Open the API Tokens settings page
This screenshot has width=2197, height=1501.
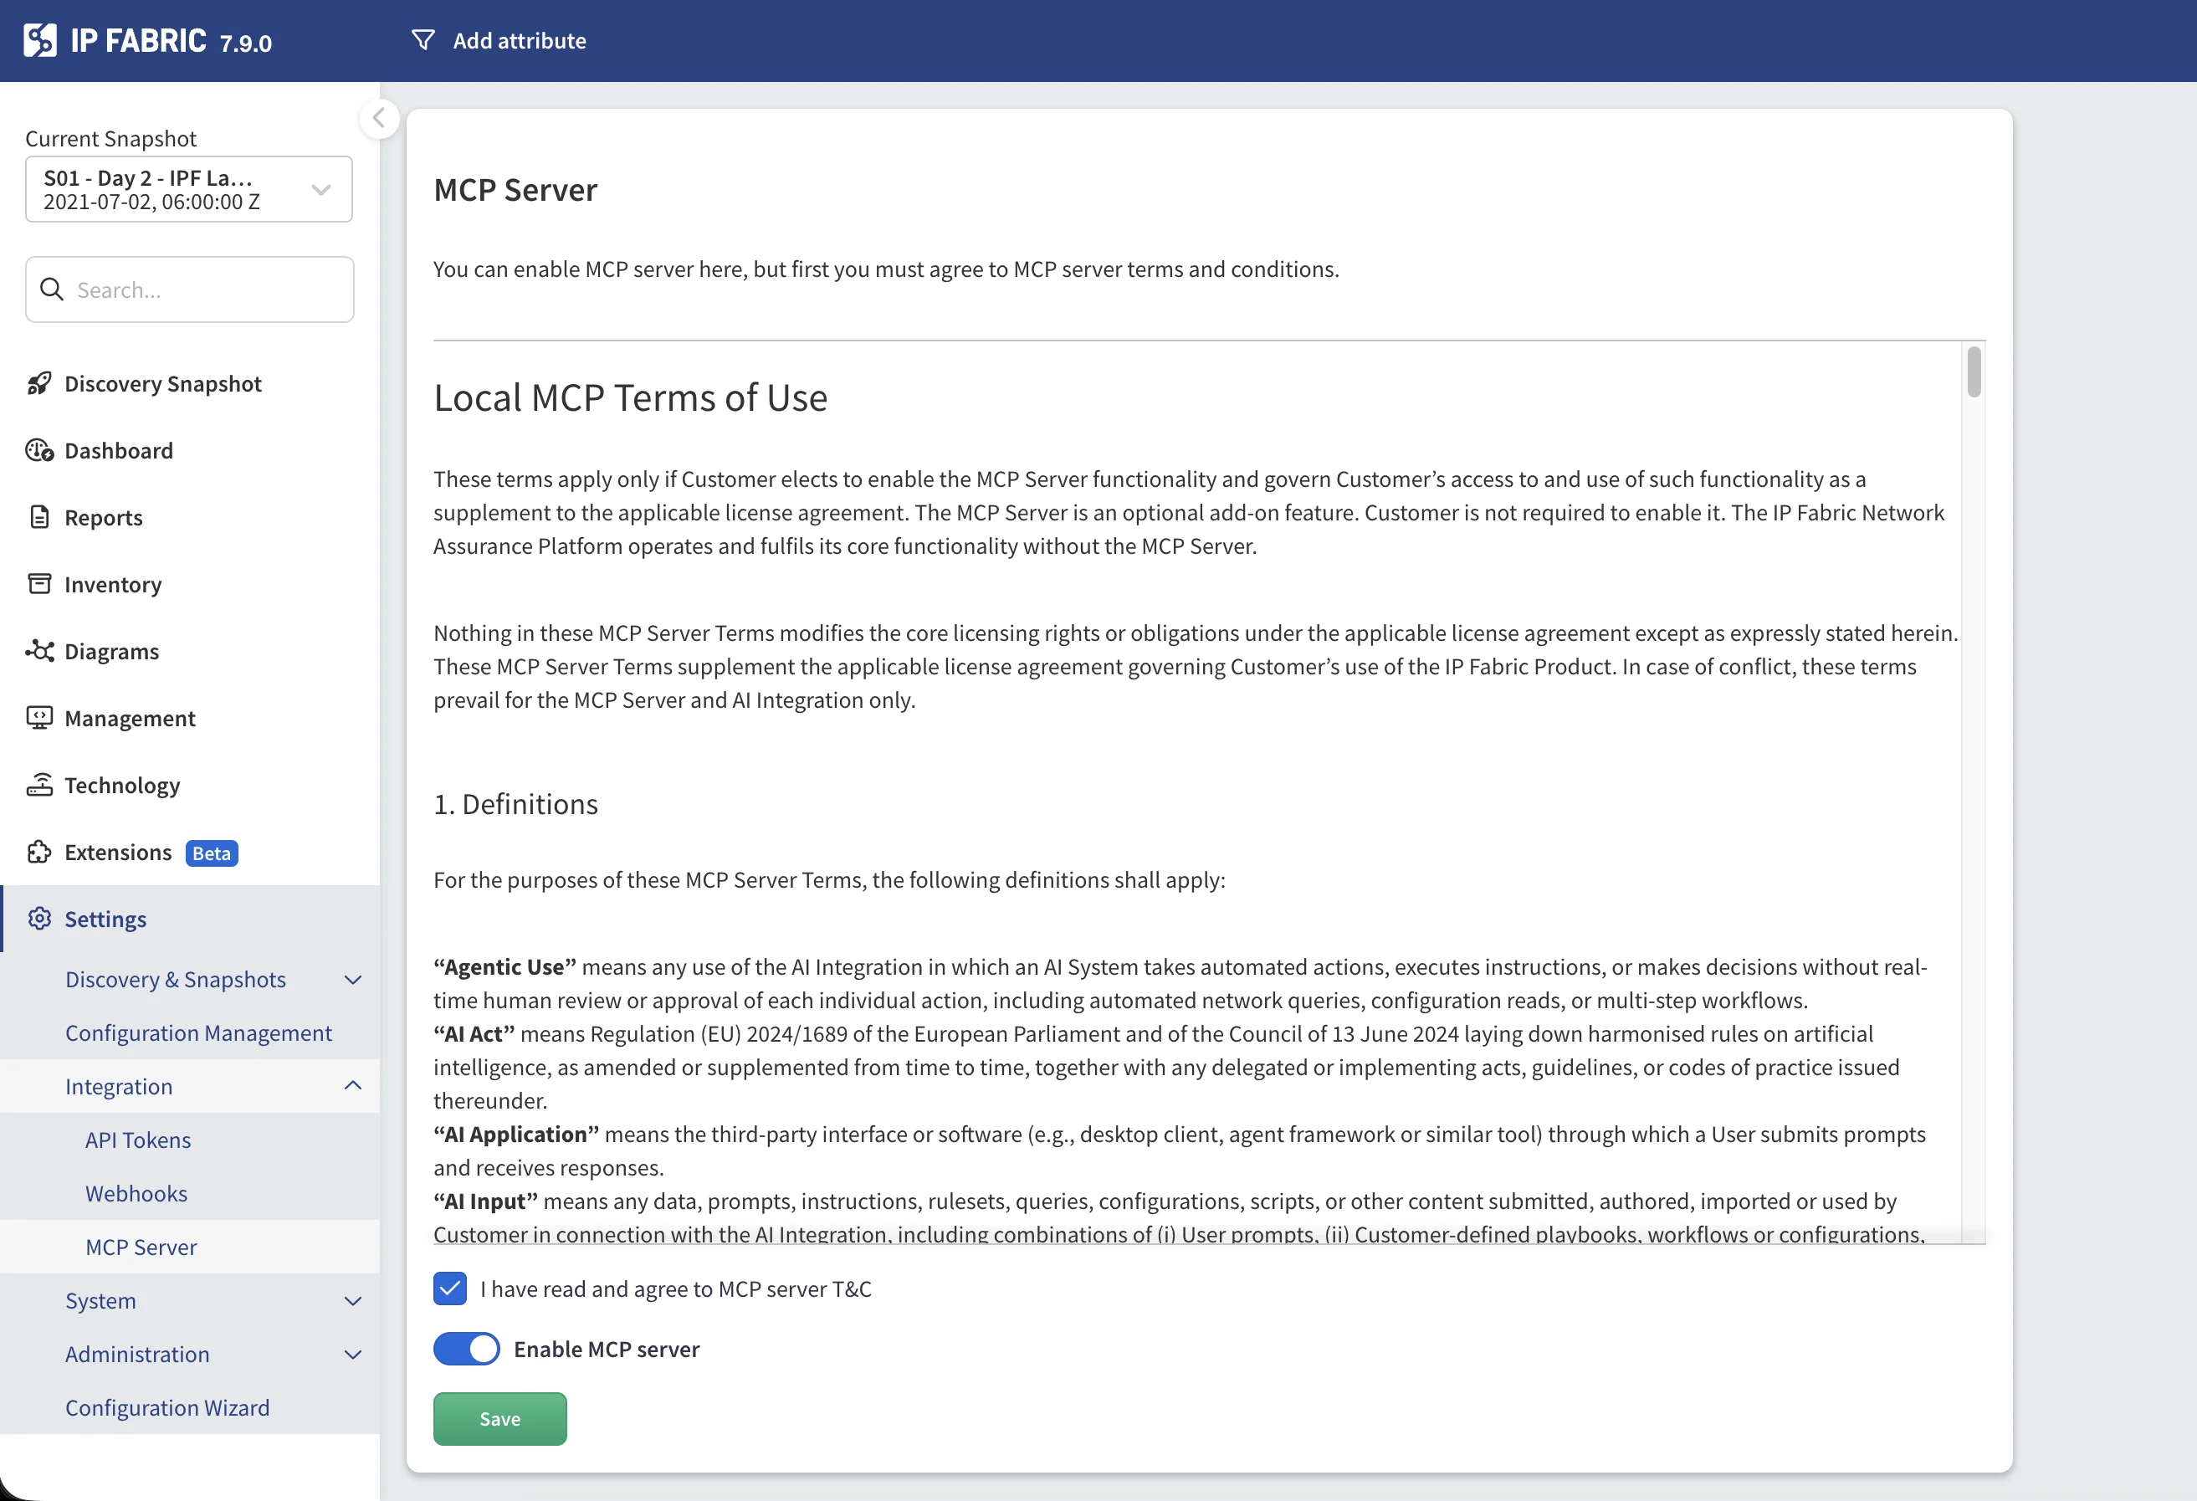point(138,1140)
